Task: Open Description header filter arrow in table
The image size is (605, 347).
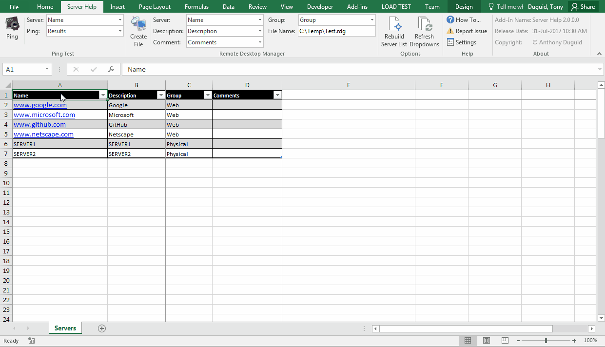Action: point(161,96)
